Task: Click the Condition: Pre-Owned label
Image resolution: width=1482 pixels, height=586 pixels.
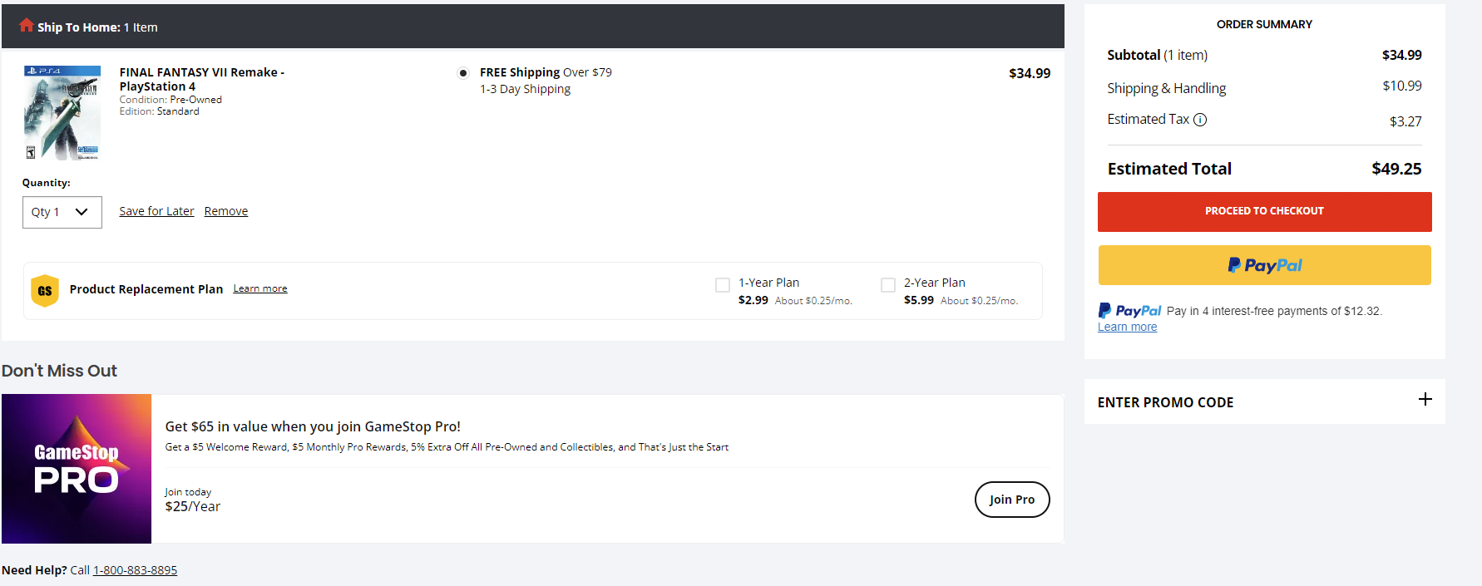Action: point(170,100)
